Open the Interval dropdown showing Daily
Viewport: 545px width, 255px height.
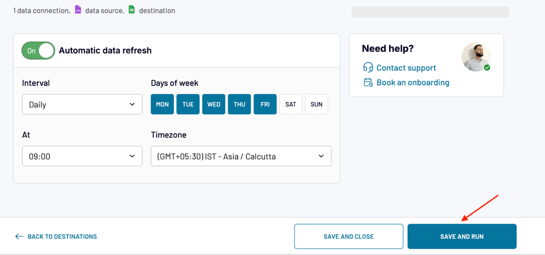coord(82,104)
